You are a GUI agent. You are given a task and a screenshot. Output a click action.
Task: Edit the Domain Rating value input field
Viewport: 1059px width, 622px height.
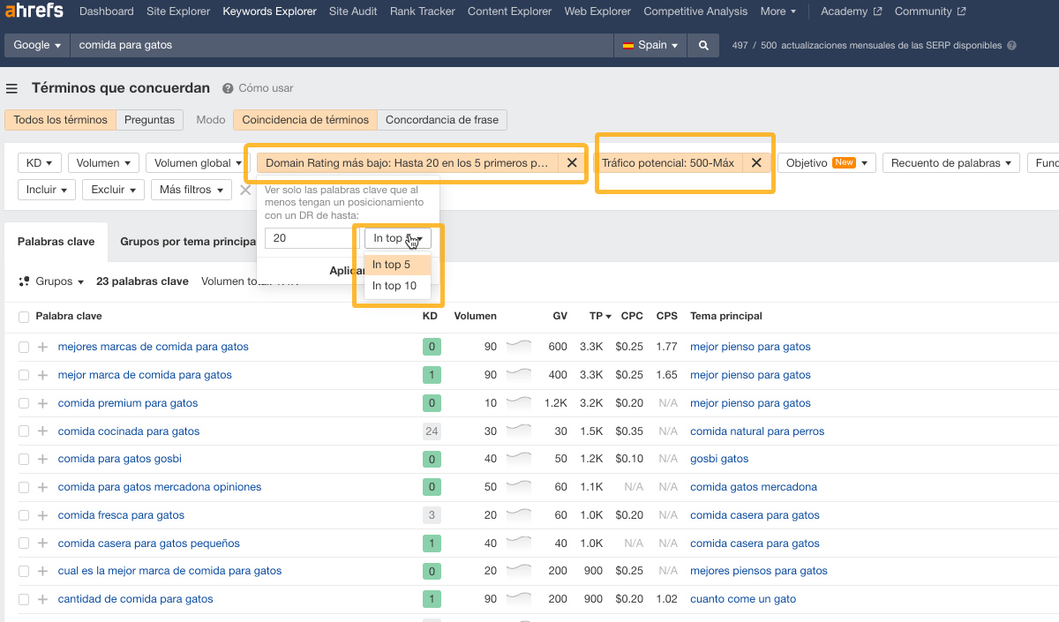pyautogui.click(x=309, y=237)
